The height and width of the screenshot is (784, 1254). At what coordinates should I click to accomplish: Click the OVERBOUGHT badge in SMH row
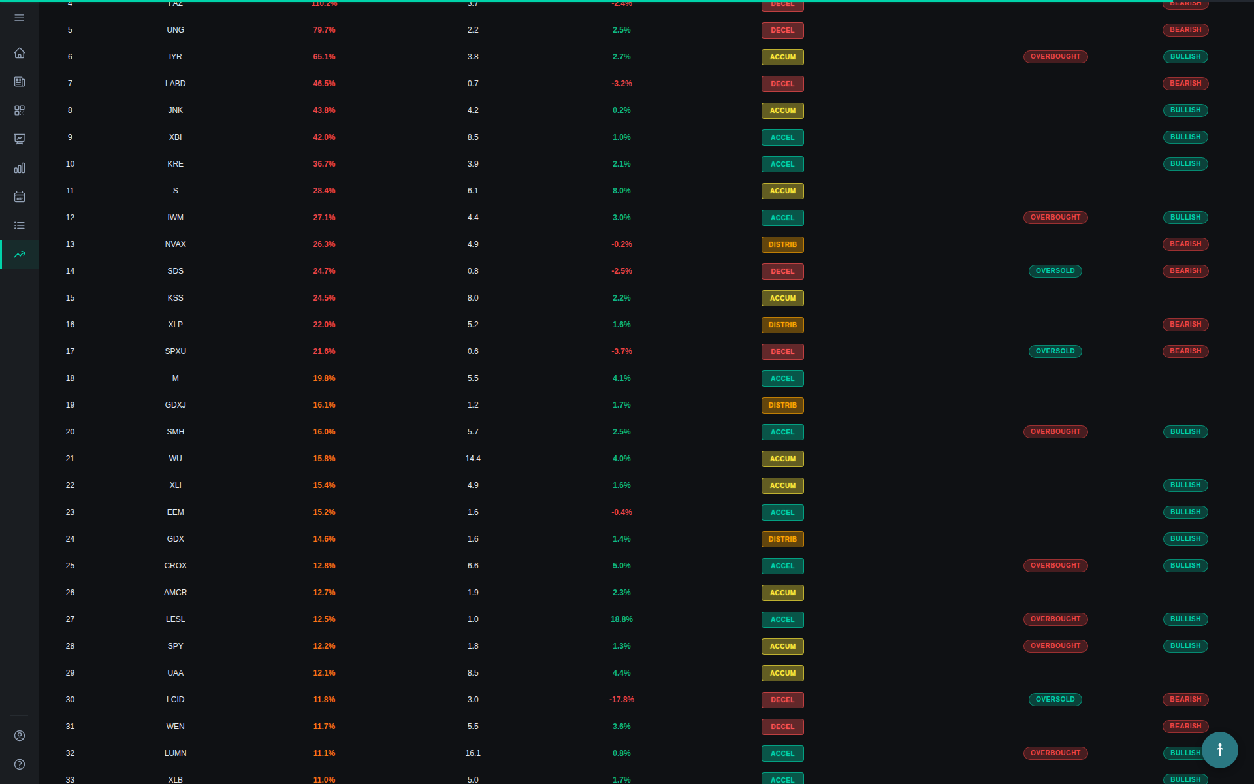tap(1055, 432)
